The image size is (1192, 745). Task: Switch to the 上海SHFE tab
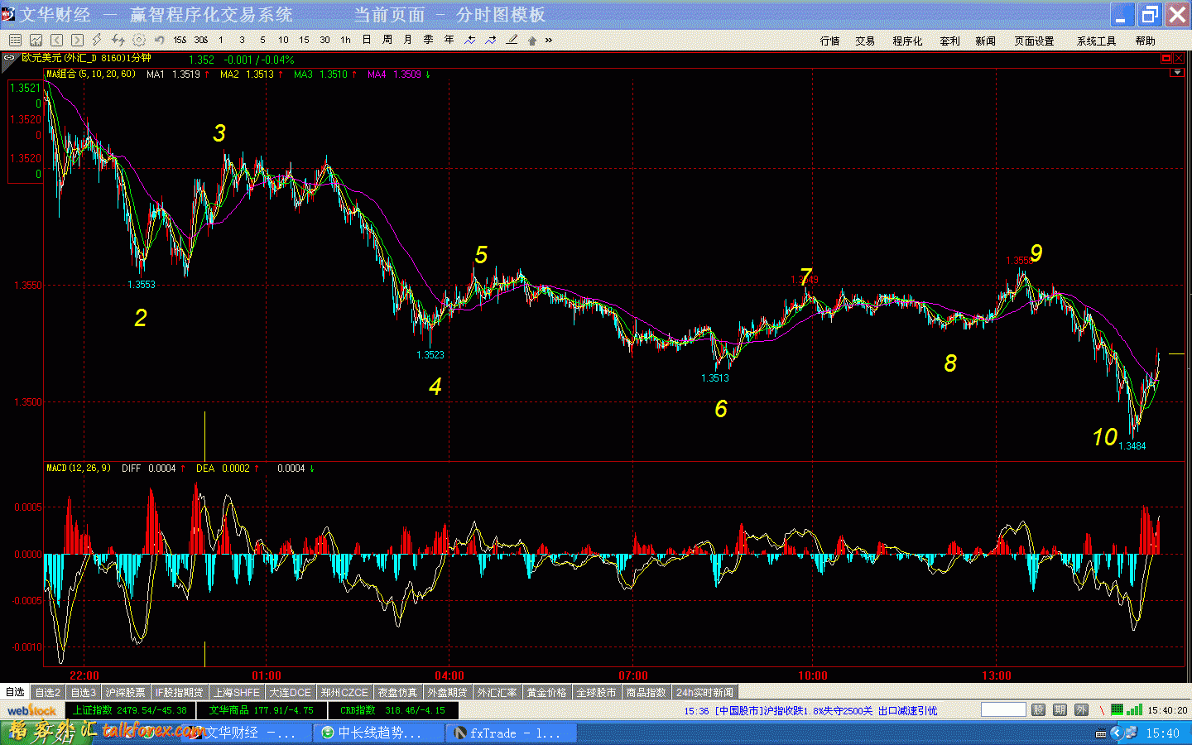(236, 692)
